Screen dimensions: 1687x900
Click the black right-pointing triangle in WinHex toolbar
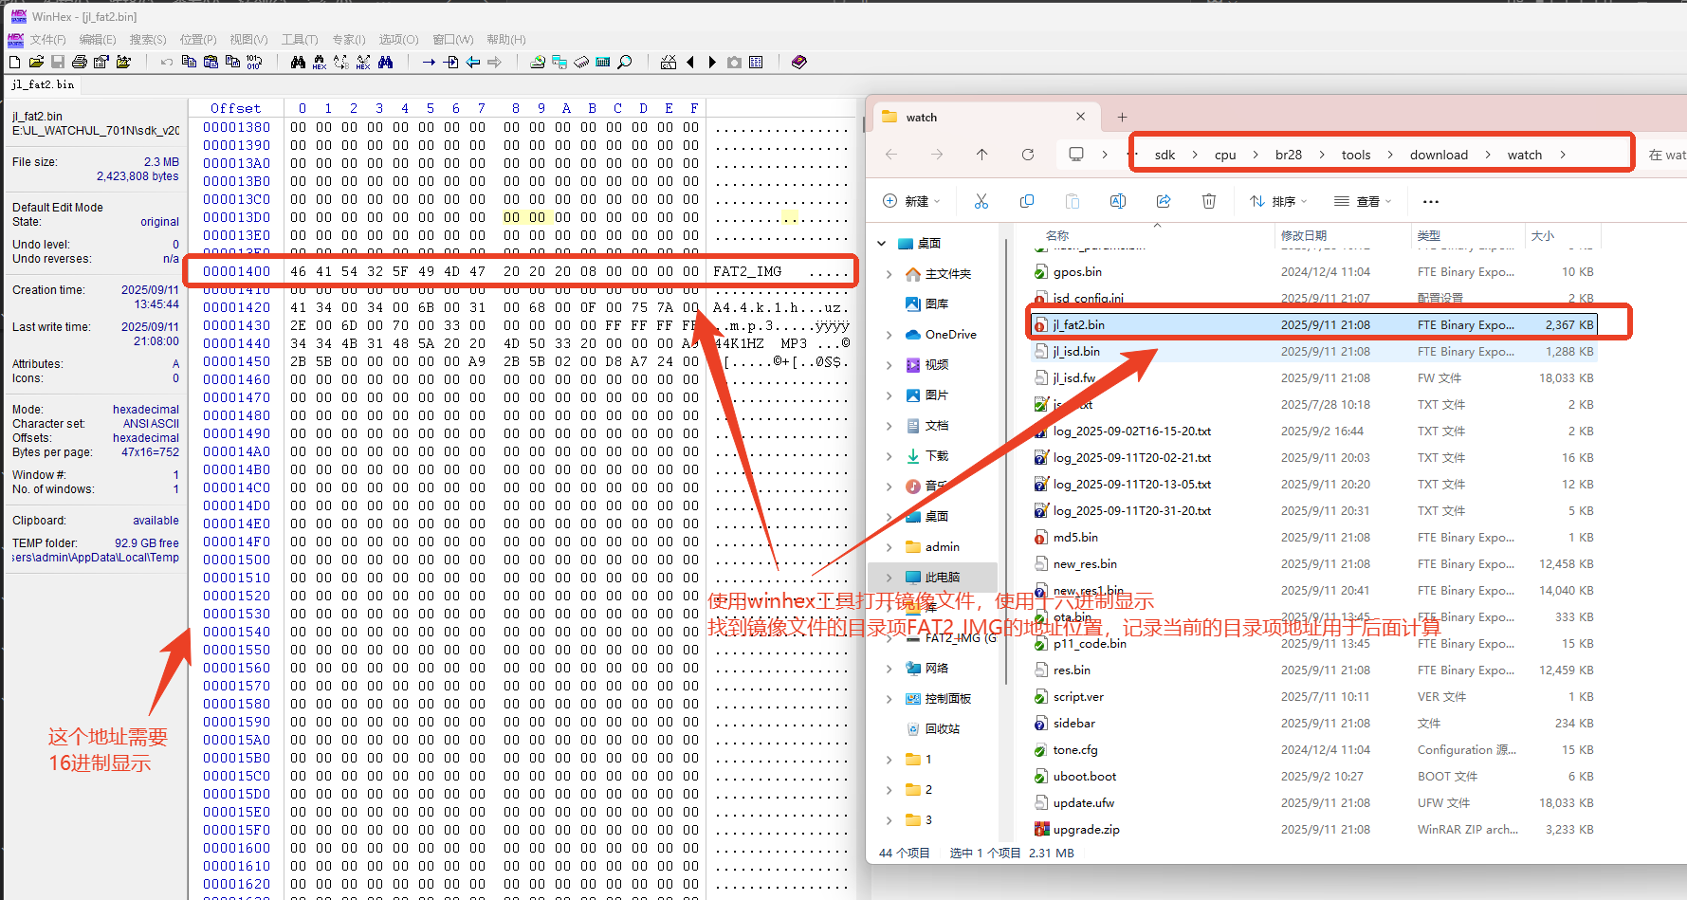(x=712, y=62)
